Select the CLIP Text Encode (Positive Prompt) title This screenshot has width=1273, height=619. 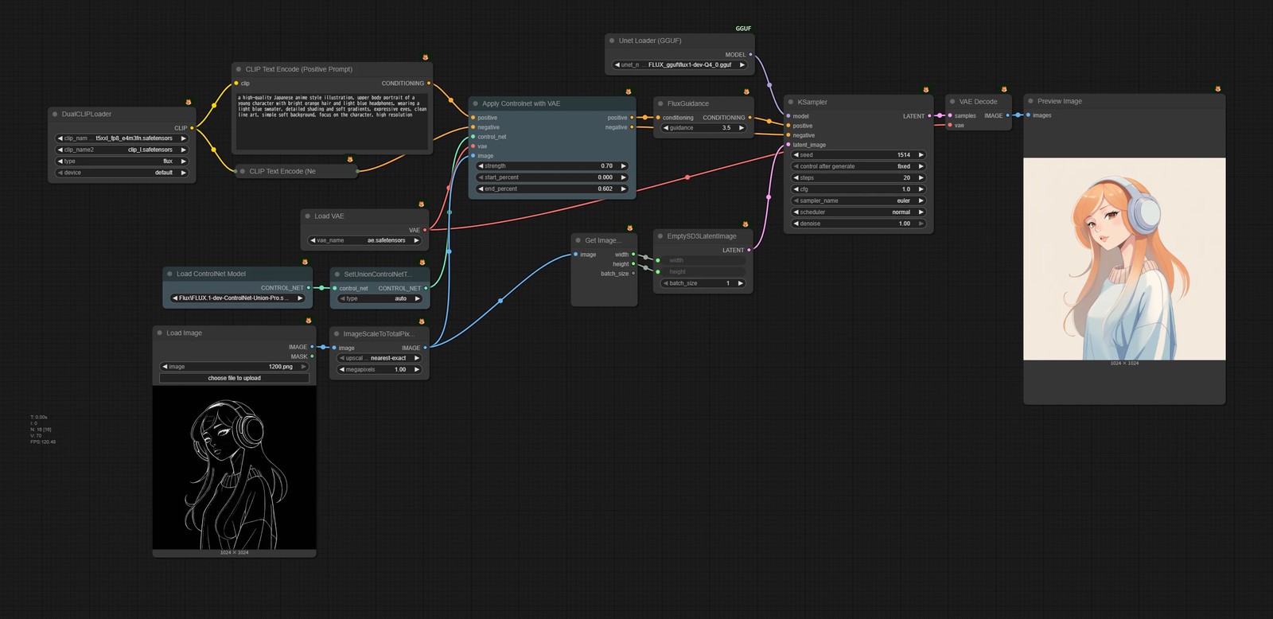[299, 69]
